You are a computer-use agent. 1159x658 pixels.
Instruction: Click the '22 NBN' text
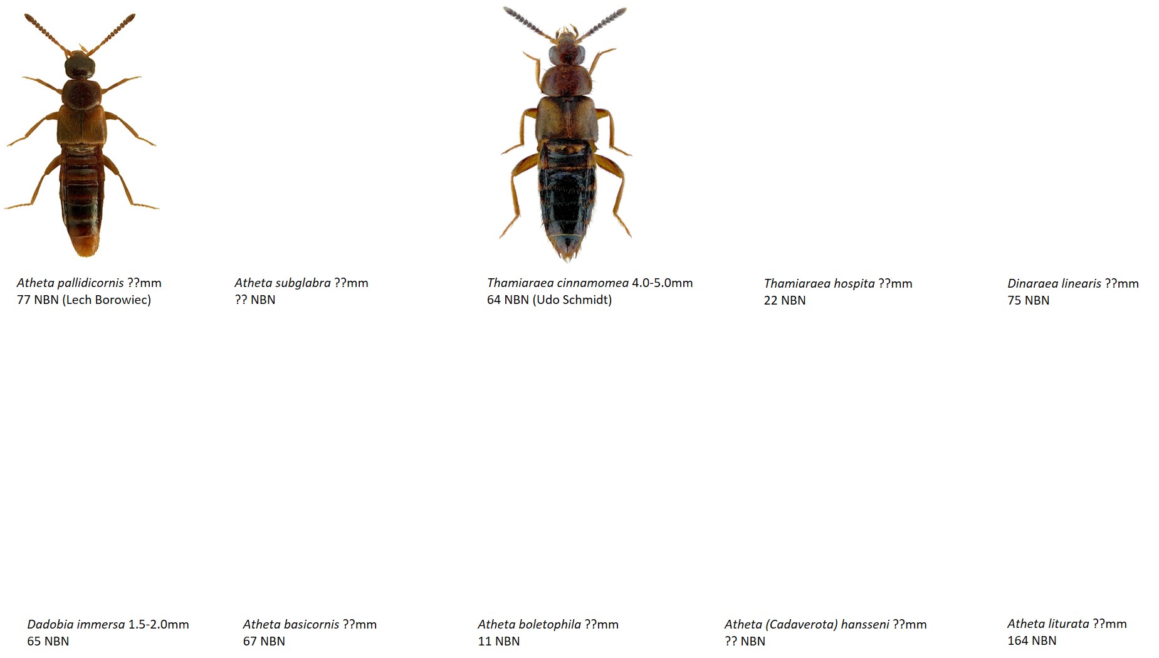pyautogui.click(x=785, y=300)
